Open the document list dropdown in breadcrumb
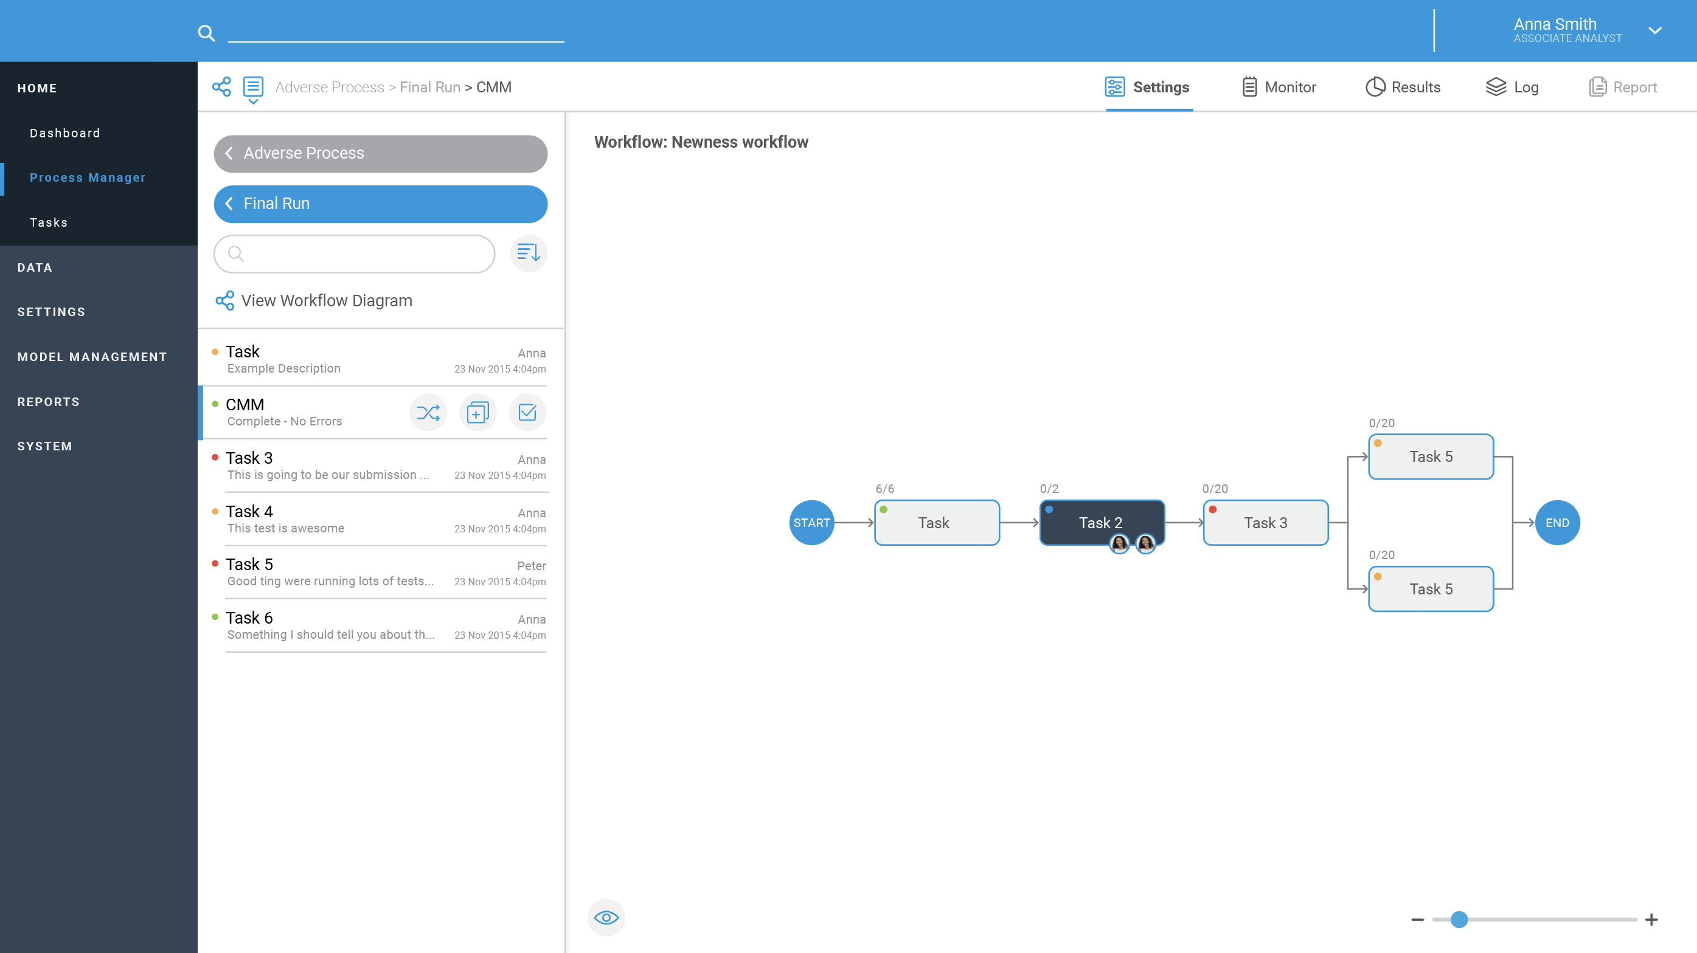This screenshot has height=953, width=1697. (x=253, y=89)
